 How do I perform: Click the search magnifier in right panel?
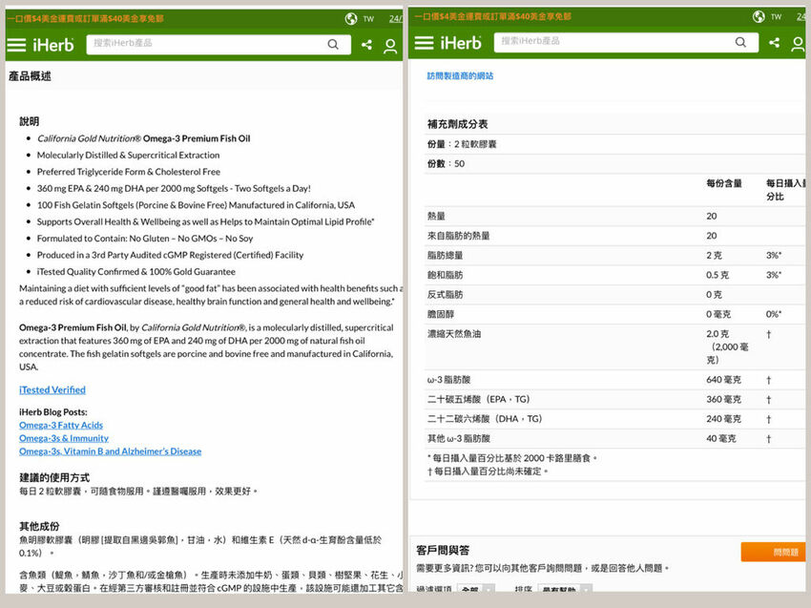point(740,42)
